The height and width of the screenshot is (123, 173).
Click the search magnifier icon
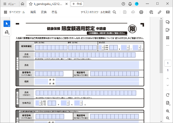point(114,12)
